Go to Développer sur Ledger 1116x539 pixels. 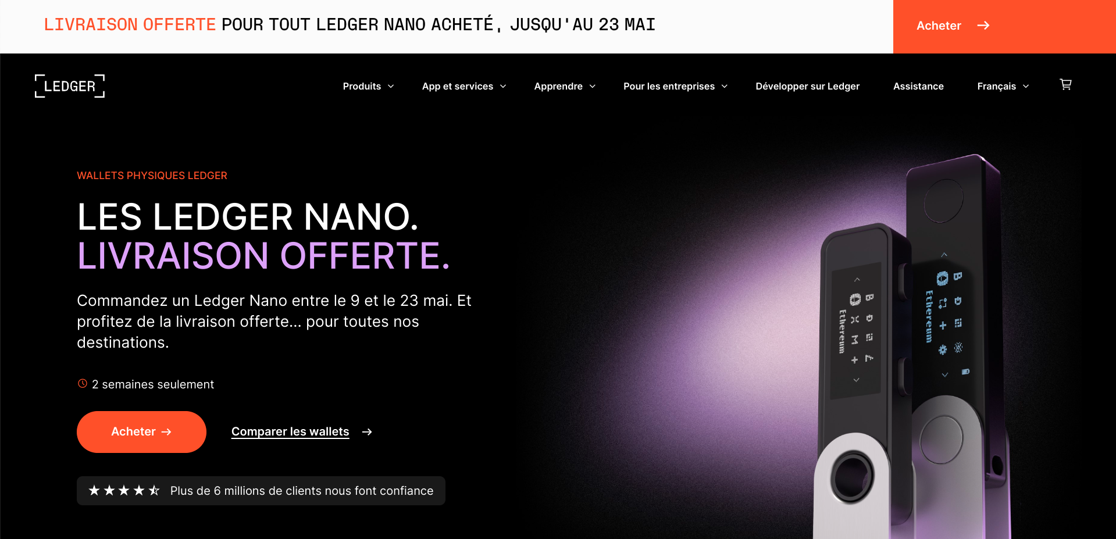coord(807,86)
